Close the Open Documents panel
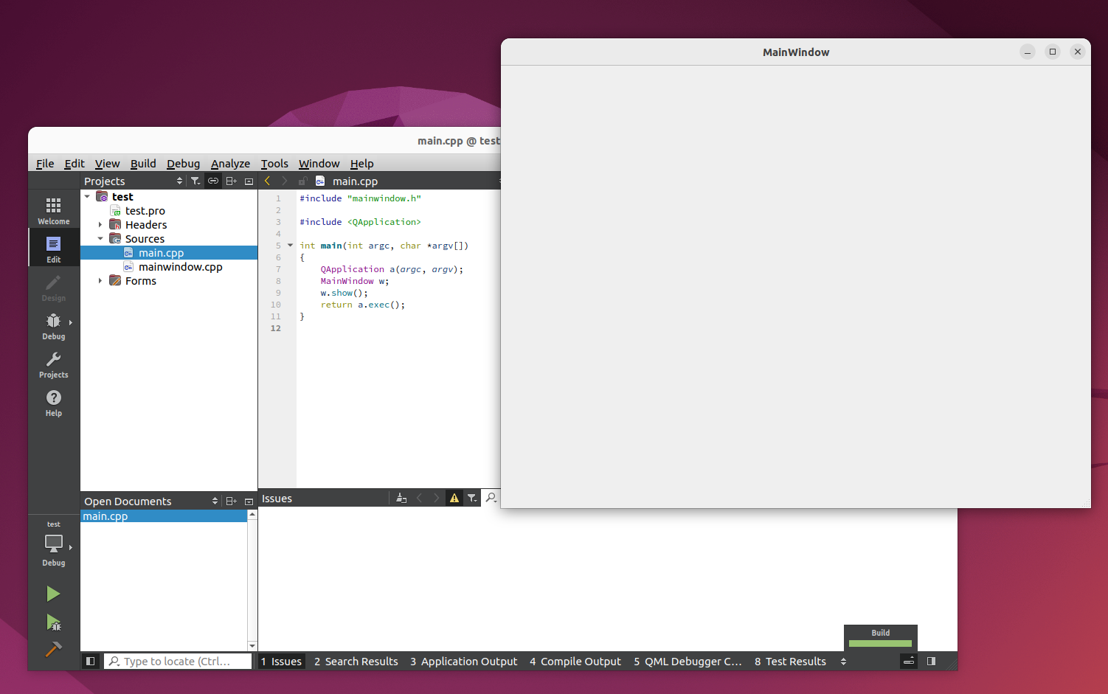 click(x=249, y=501)
